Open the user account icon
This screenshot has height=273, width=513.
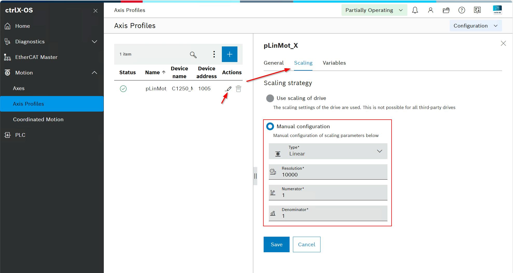coord(430,10)
